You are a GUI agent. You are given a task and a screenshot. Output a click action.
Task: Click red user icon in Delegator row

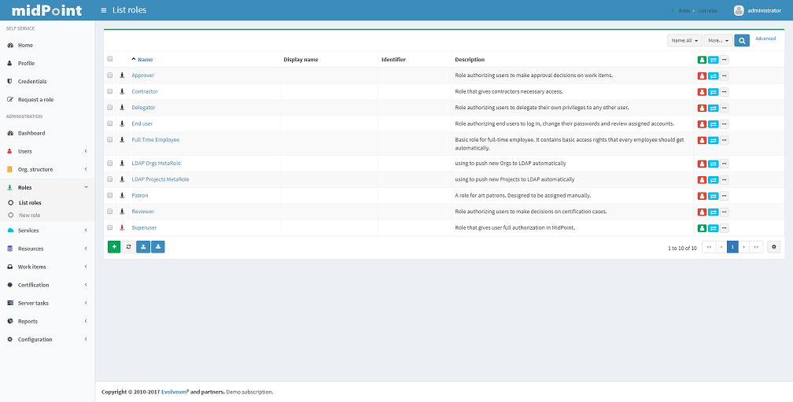pos(702,109)
